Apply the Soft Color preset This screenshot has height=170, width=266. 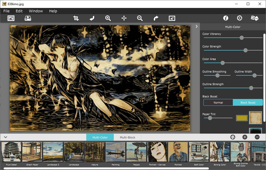tap(199, 152)
